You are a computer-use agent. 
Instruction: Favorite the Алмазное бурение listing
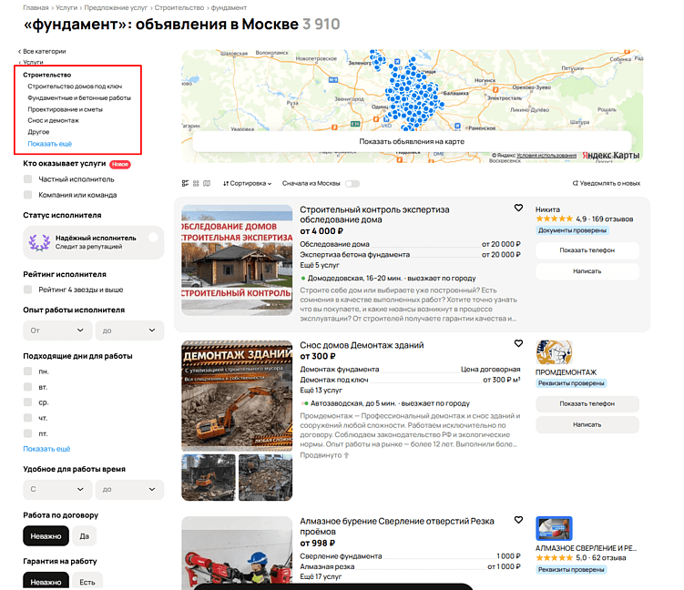pos(518,520)
